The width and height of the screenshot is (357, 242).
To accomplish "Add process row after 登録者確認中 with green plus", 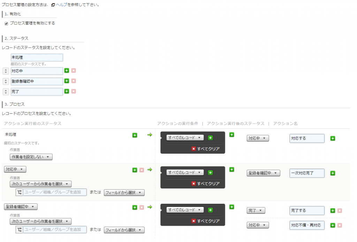I will [135, 208].
